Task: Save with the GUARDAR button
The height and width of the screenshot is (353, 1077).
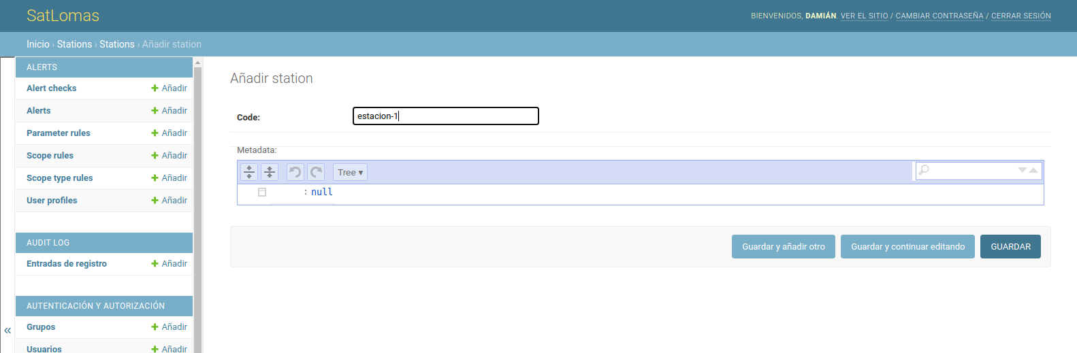Action: [1010, 246]
